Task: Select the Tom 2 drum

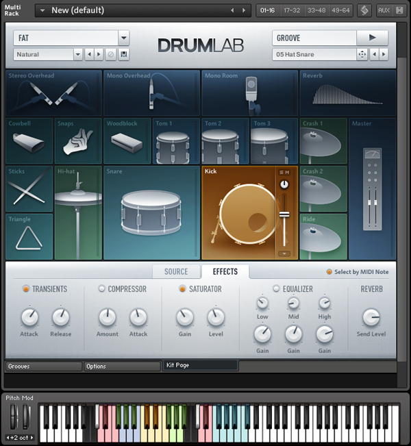Action: tap(225, 141)
